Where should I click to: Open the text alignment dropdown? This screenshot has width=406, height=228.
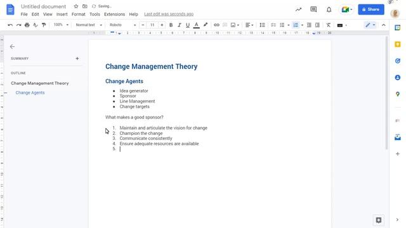pyautogui.click(x=249, y=25)
